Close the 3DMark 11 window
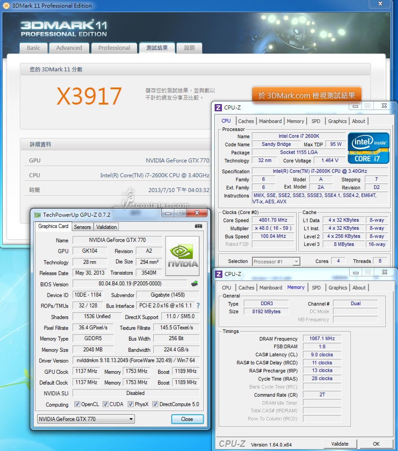This screenshot has width=398, height=451. tap(380, 4)
